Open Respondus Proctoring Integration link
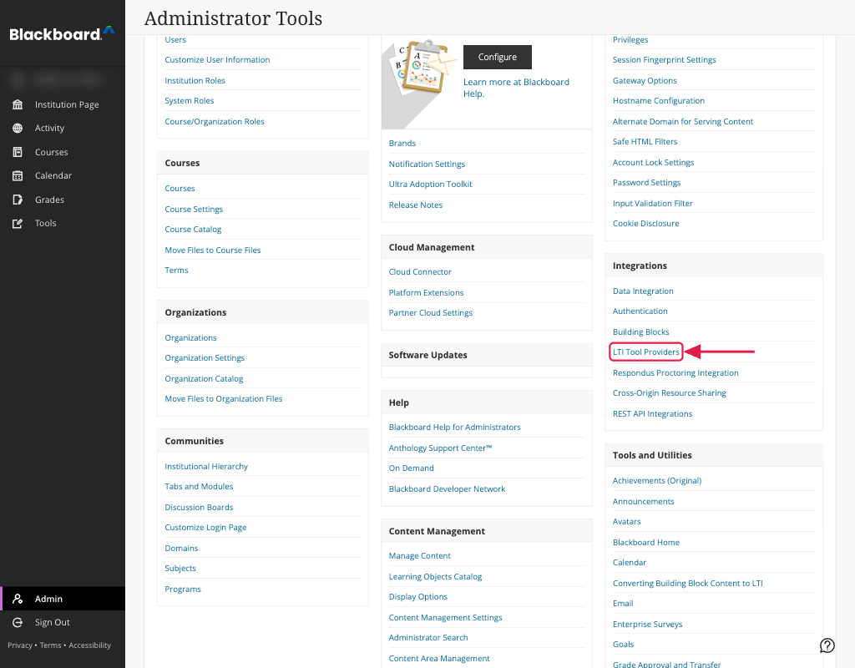Screen dimensions: 855x668 click(675, 373)
